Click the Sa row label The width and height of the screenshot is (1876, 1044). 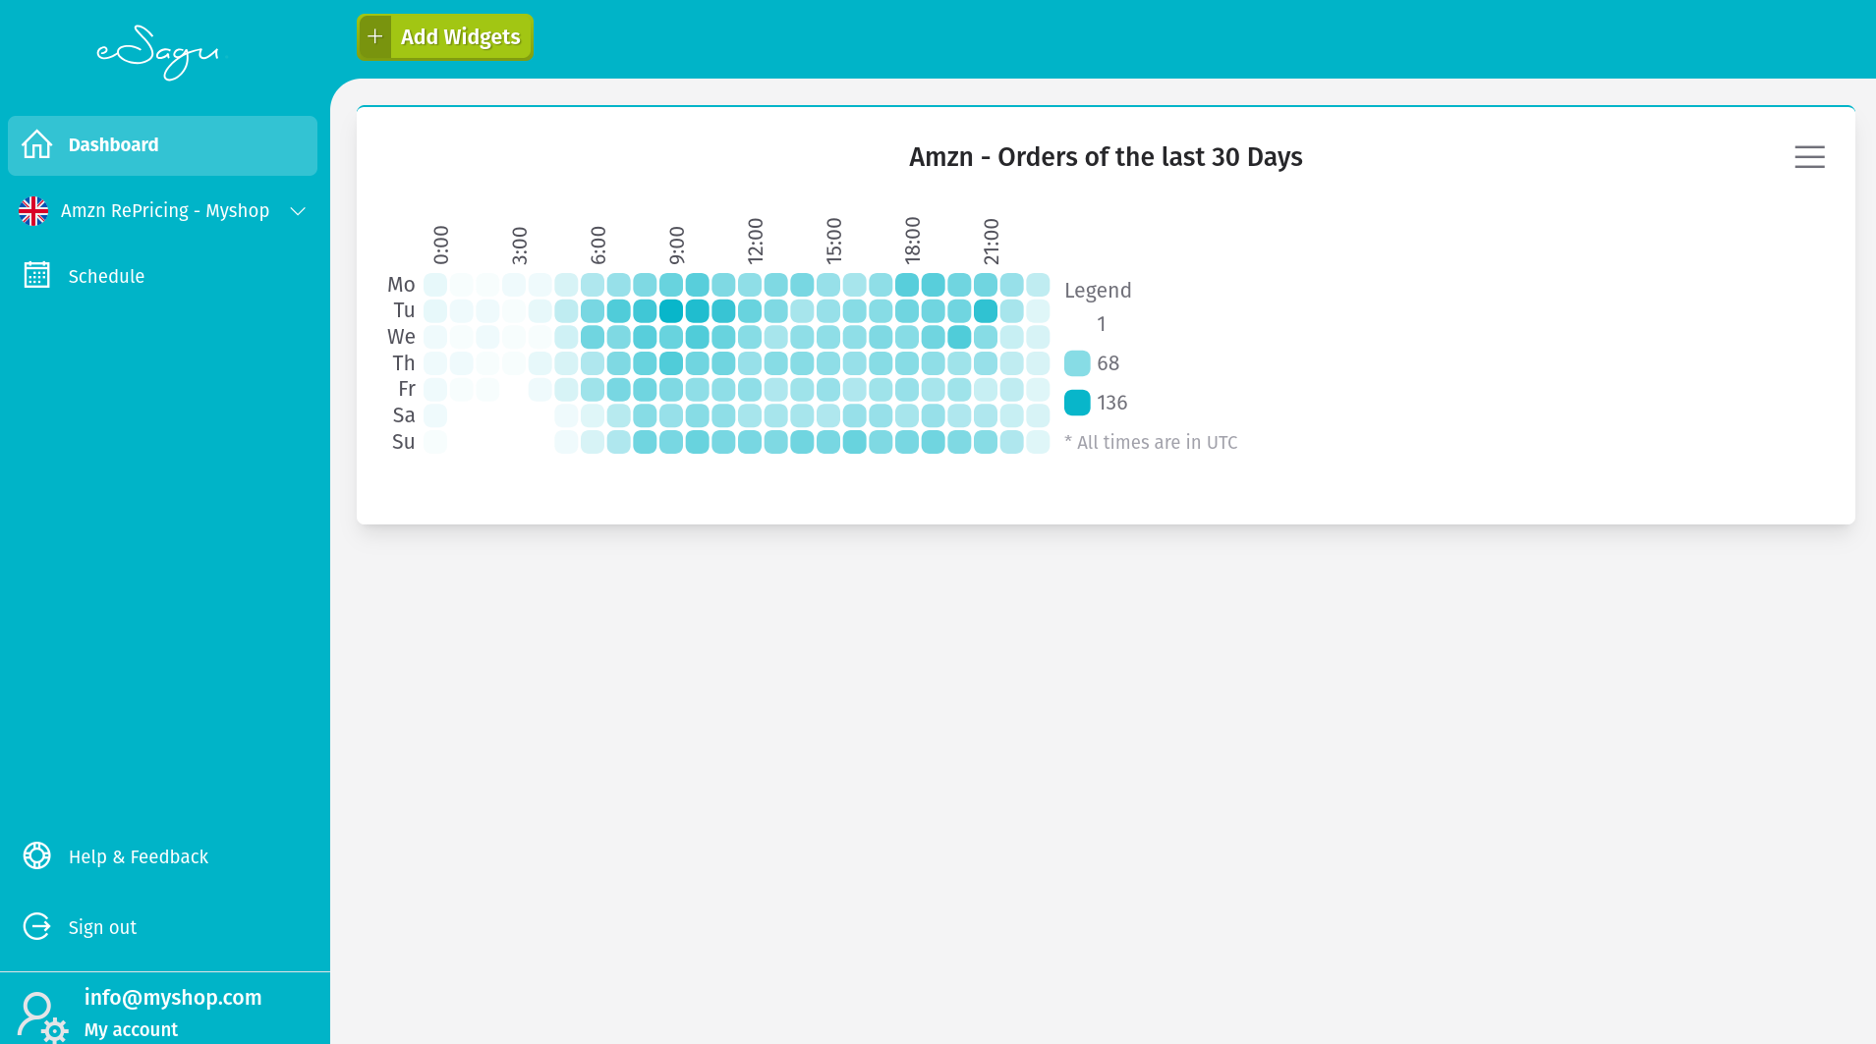[404, 415]
